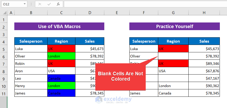Click into the formula bar input

(143, 4)
